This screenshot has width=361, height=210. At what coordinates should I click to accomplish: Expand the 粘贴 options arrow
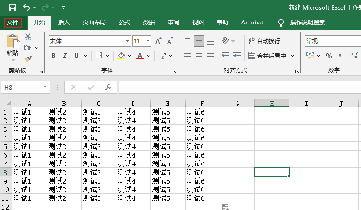[13, 60]
